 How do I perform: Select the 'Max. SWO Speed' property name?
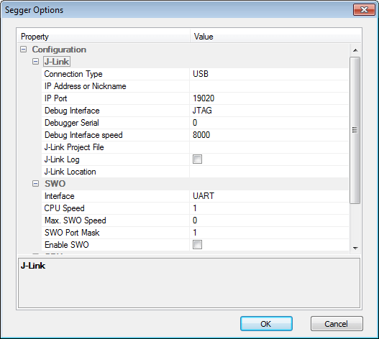(x=76, y=220)
